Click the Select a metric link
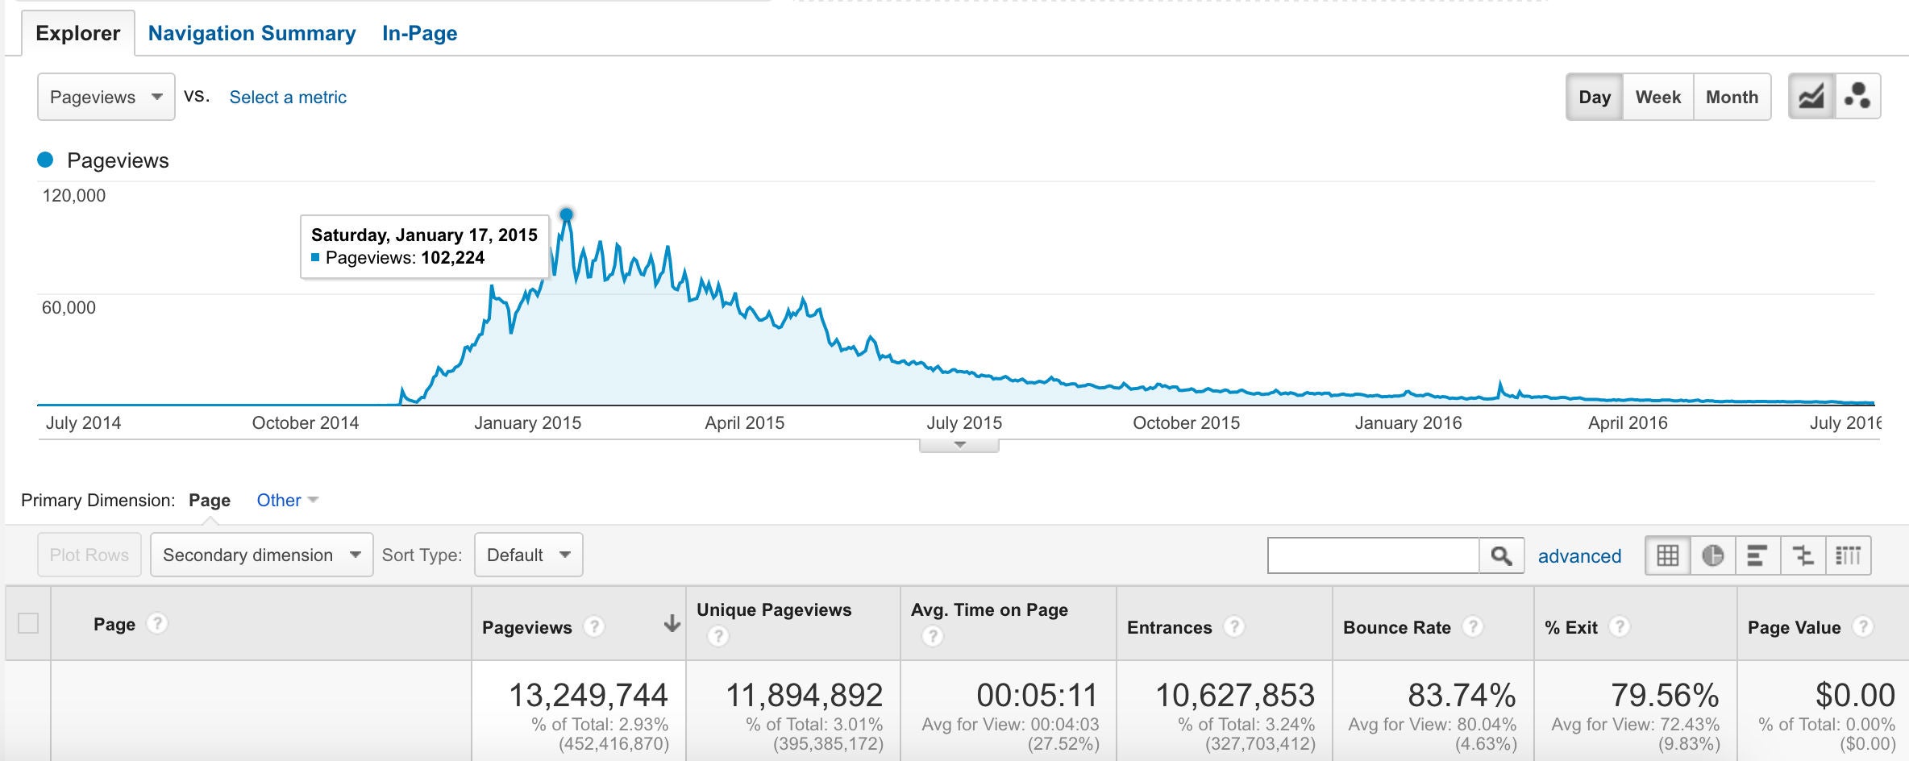1909x761 pixels. click(288, 97)
